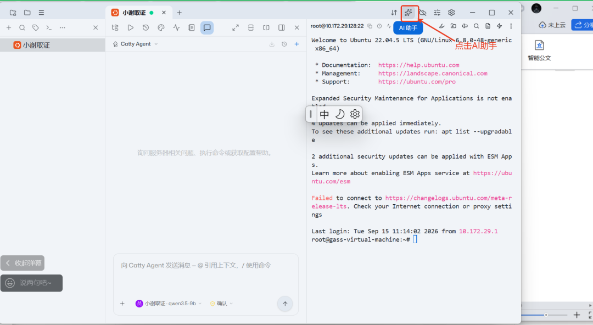Toggle the chat panel button
This screenshot has height=325, width=593.
(x=207, y=27)
